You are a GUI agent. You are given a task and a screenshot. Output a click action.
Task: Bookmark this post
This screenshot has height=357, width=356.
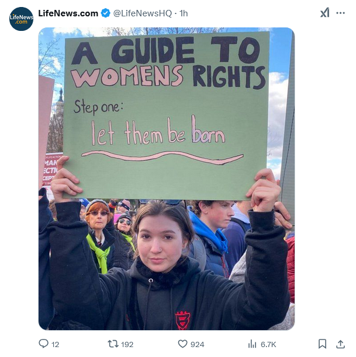[322, 344]
